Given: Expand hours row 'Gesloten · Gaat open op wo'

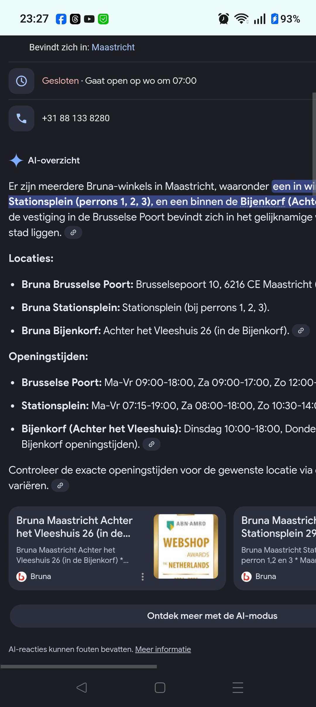Looking at the screenshot, I should 119,81.
